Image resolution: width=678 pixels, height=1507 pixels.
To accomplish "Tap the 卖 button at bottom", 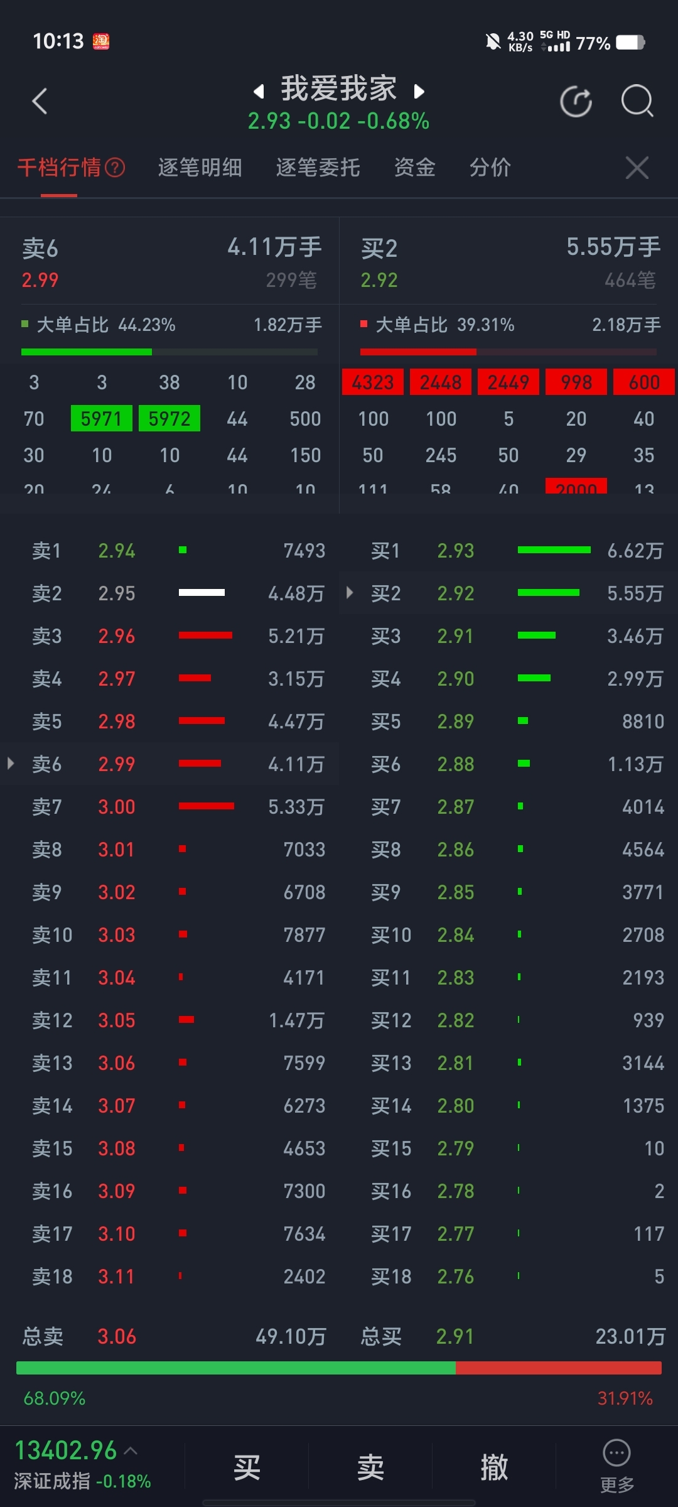I will pos(370,1467).
